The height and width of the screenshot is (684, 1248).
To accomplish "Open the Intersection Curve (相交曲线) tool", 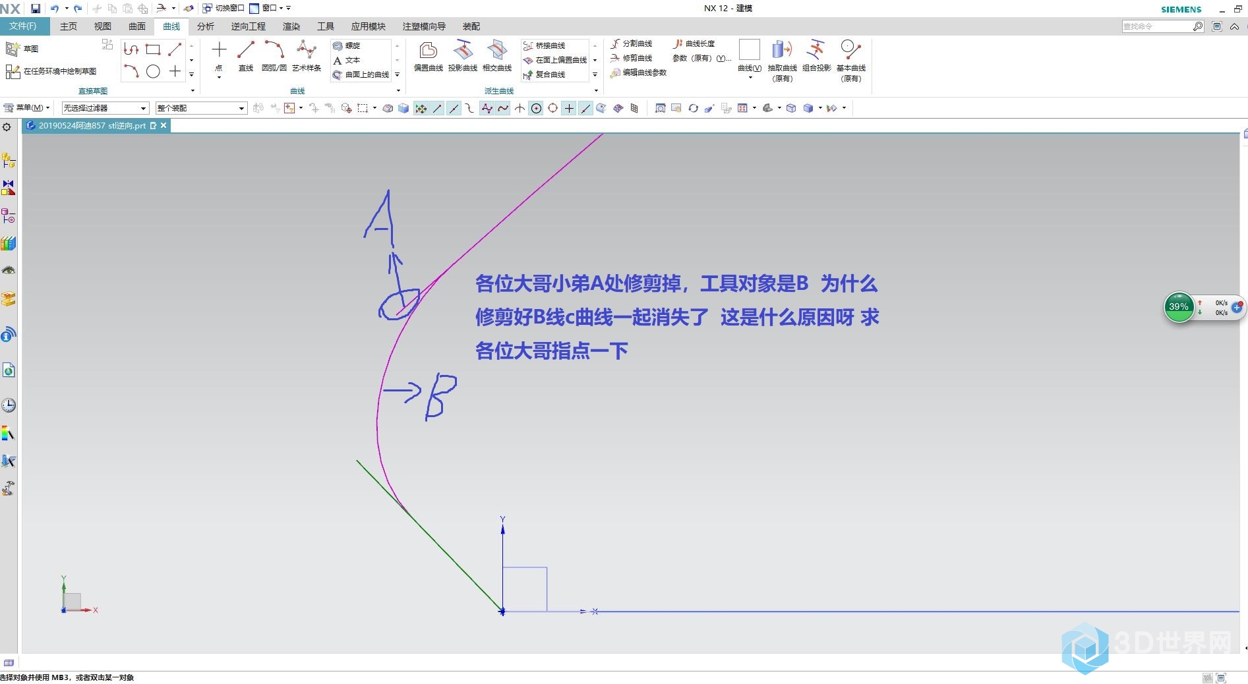I will pos(497,56).
